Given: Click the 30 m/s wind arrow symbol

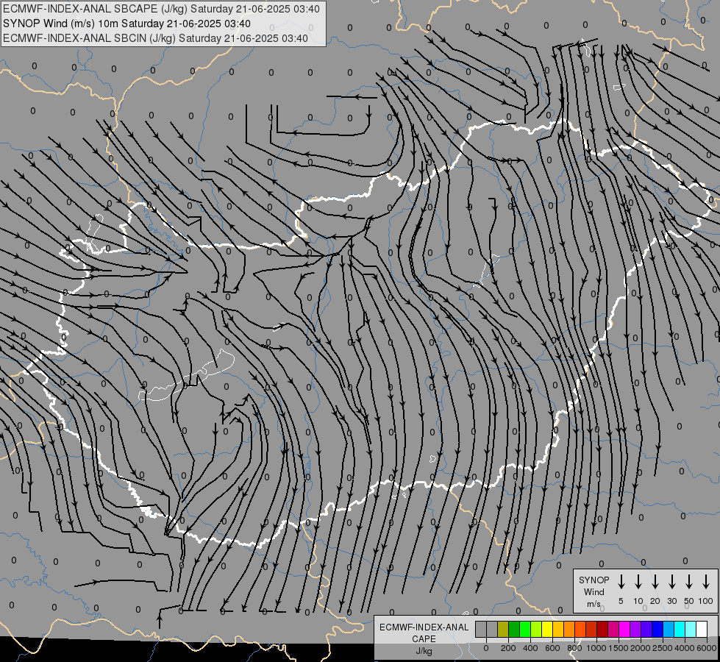Looking at the screenshot, I should [672, 582].
